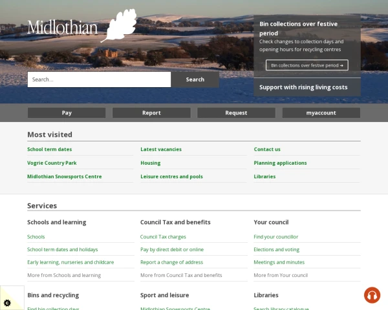Select Bin collections over festive period heading

pos(298,28)
